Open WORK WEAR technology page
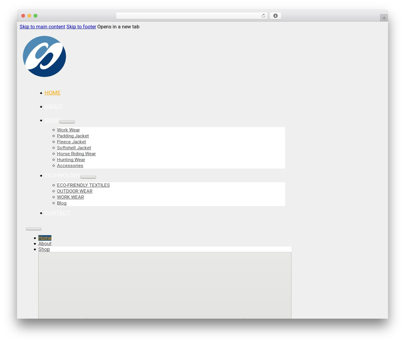Image resolution: width=405 pixels, height=343 pixels. pos(70,197)
